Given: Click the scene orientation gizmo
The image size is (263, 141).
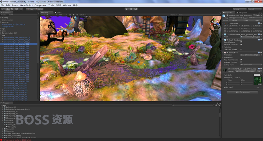Looking at the screenshot, I should pyautogui.click(x=215, y=23).
